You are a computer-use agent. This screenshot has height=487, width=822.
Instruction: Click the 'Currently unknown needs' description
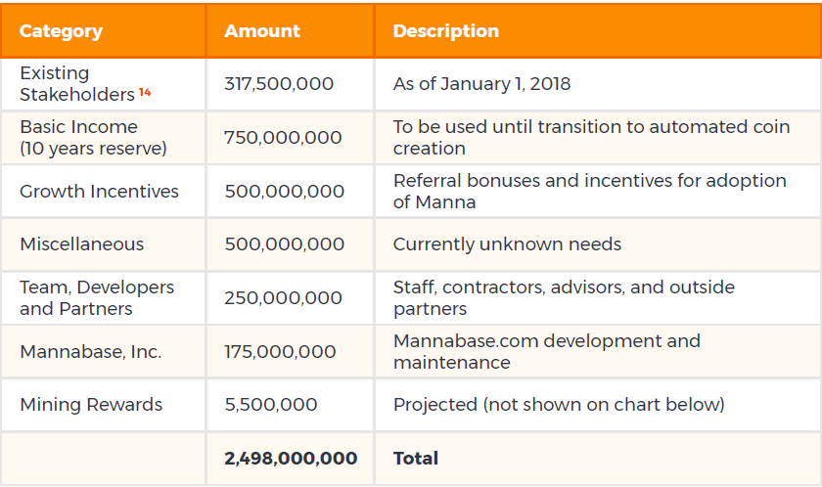click(507, 244)
